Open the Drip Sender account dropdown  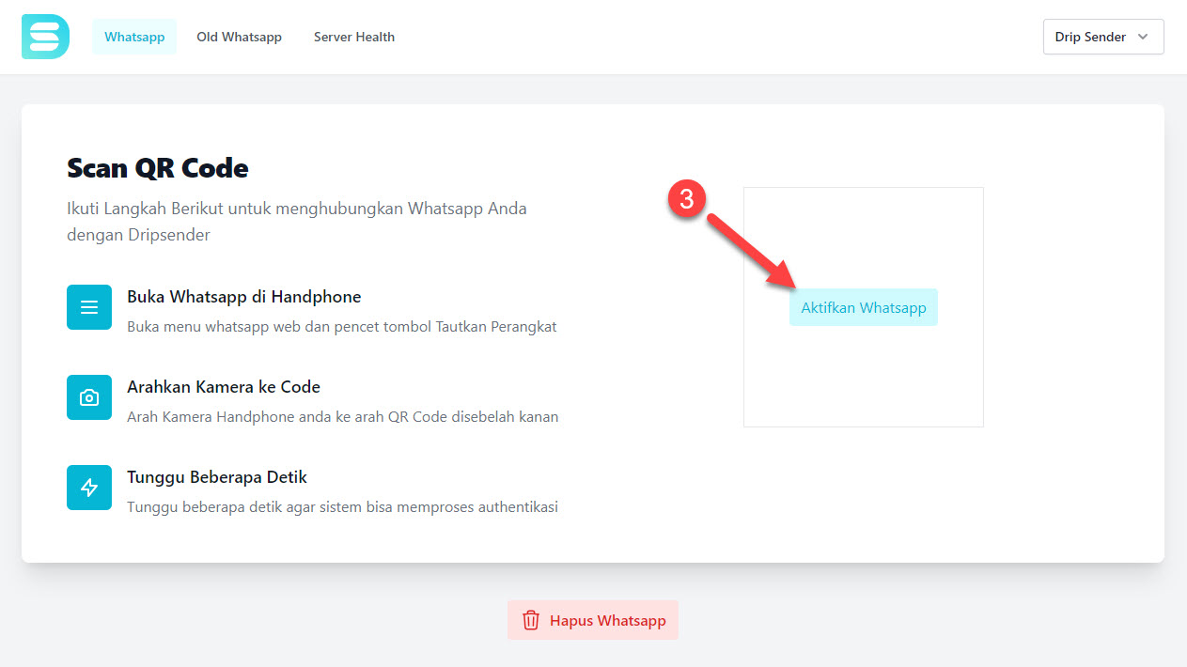(x=1103, y=37)
